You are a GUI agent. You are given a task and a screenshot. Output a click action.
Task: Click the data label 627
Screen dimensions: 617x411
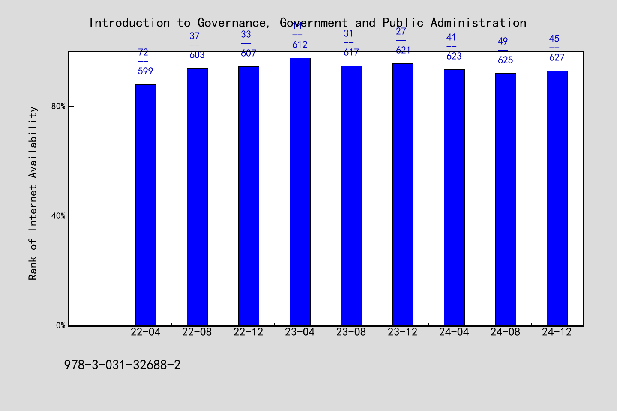pos(557,57)
